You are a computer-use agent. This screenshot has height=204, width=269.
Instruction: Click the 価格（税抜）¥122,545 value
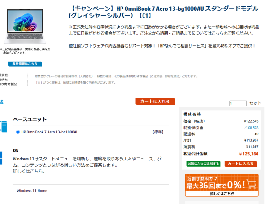pos(251,121)
